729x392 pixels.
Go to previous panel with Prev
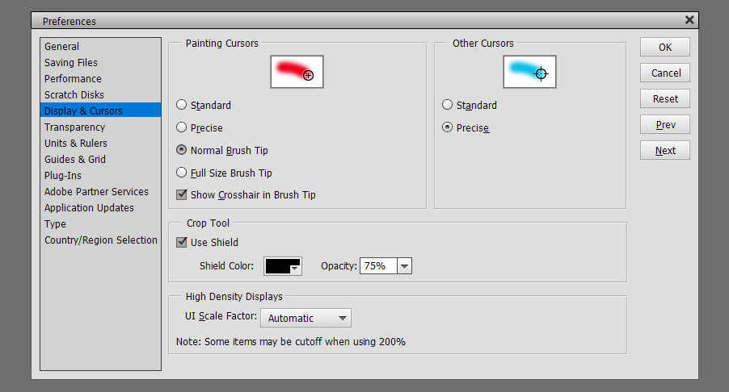pos(665,124)
